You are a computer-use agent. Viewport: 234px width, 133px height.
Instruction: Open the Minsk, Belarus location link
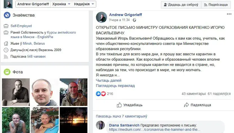point(34,43)
